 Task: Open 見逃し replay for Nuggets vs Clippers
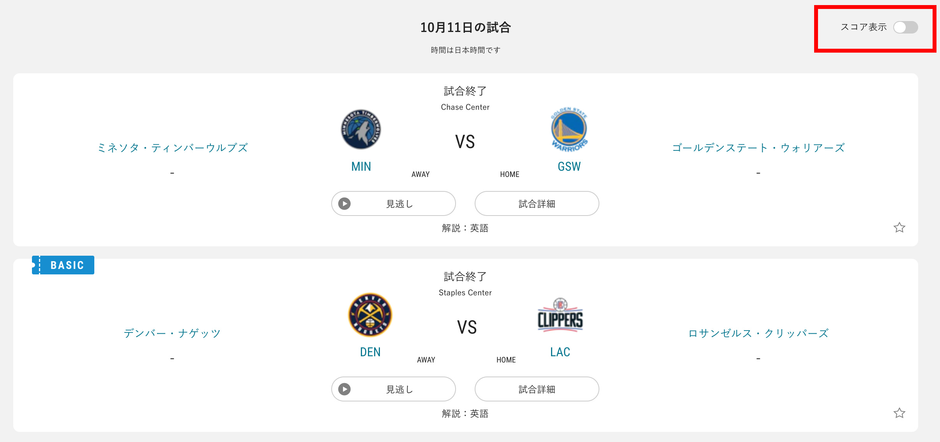coord(394,389)
